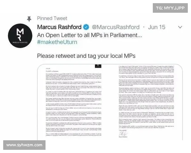191x153 pixels.
Task: Click the small black logo atop the letter
Action: (98, 66)
